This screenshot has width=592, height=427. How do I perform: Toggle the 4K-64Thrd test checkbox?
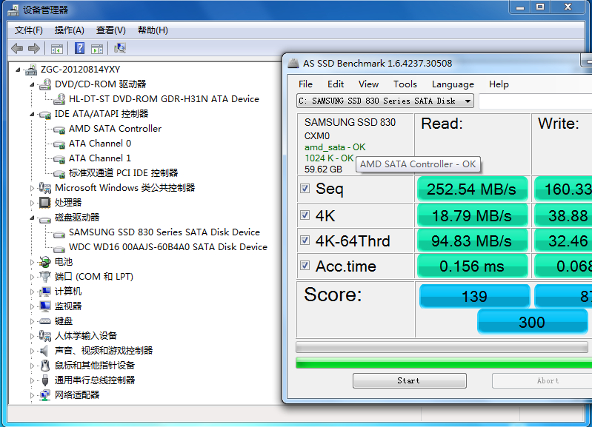click(x=305, y=240)
